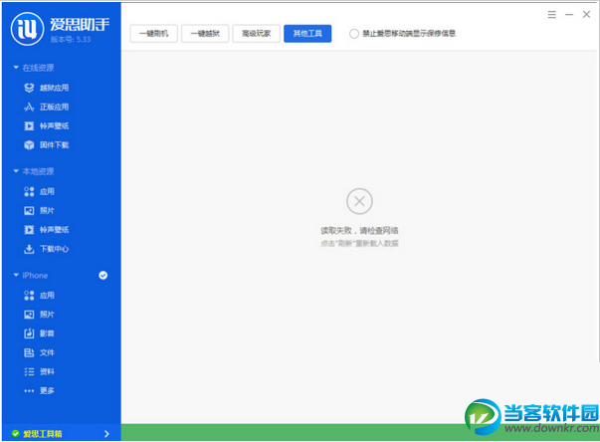Open the hamburger menu icon in title bar

click(x=551, y=15)
